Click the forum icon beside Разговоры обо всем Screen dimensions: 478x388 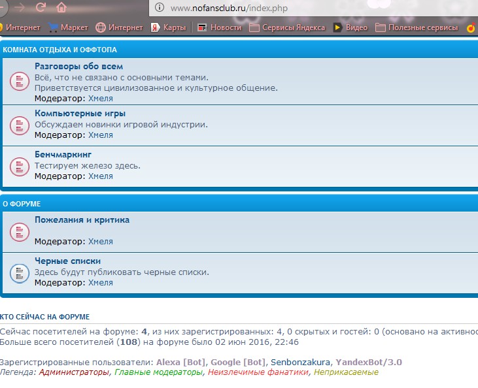pyautogui.click(x=18, y=82)
